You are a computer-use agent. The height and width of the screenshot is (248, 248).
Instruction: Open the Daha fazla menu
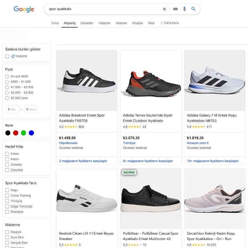click(170, 23)
